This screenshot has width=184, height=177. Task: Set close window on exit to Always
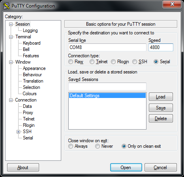(x=71, y=146)
